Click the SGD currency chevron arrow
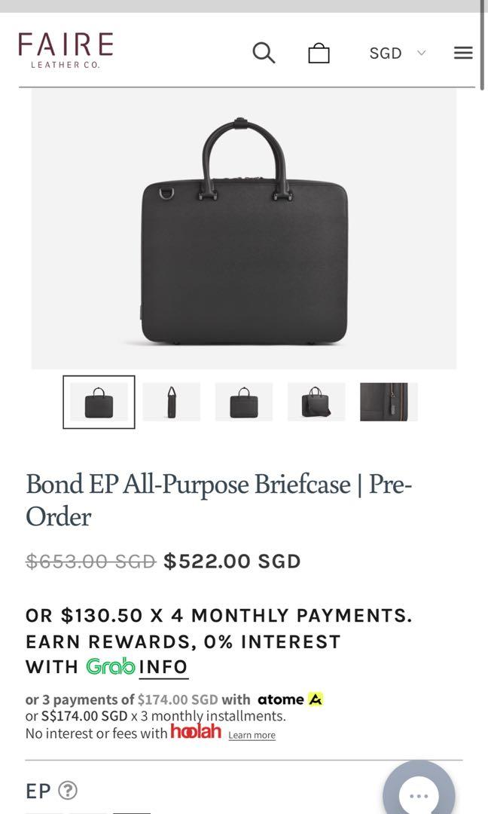The width and height of the screenshot is (488, 814). 419,53
